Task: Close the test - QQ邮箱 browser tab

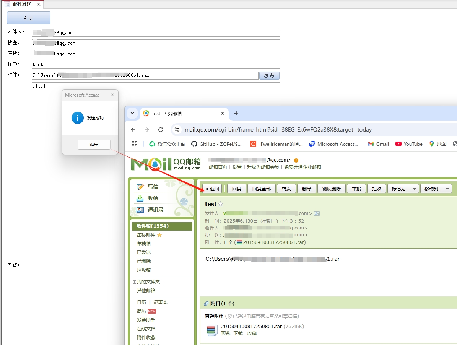Action: pos(222,113)
